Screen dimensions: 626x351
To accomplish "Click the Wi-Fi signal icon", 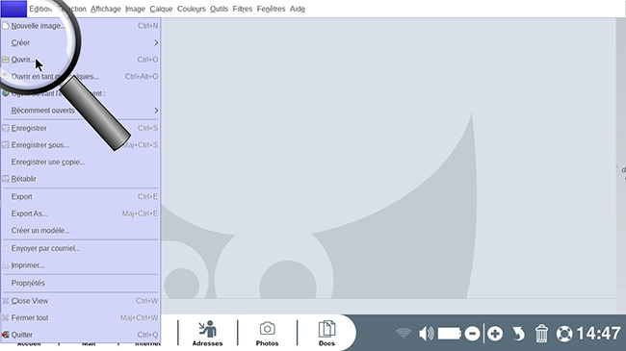I will (x=404, y=333).
